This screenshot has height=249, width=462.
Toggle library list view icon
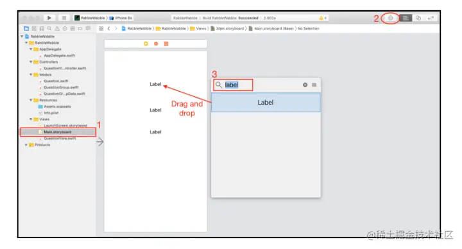pyautogui.click(x=314, y=85)
